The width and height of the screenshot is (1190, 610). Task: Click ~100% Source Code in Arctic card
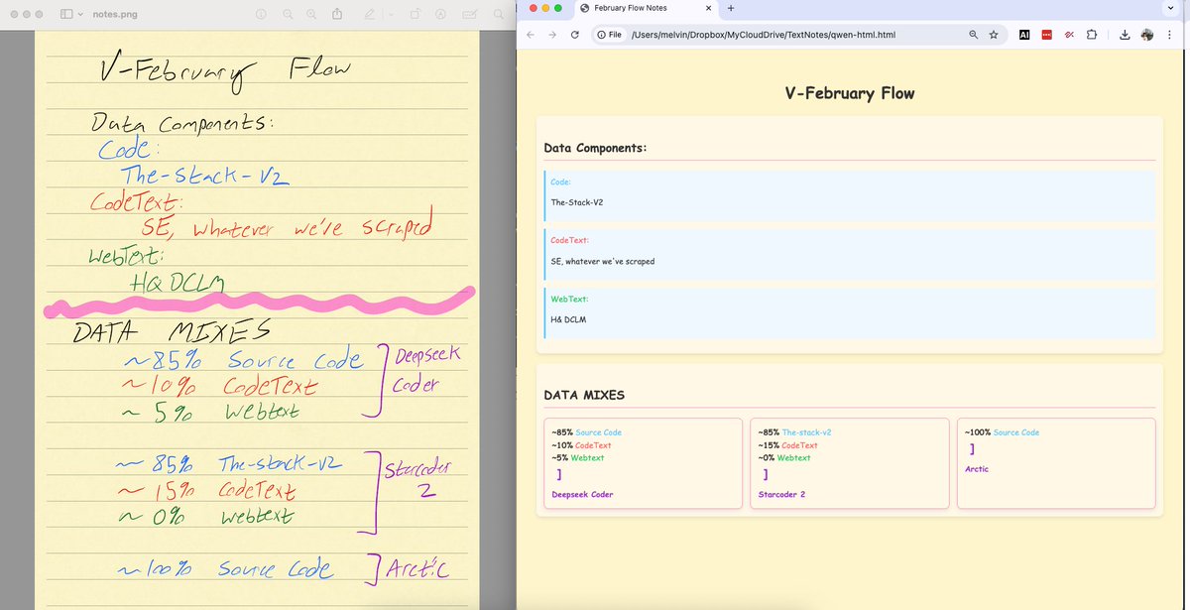1002,432
